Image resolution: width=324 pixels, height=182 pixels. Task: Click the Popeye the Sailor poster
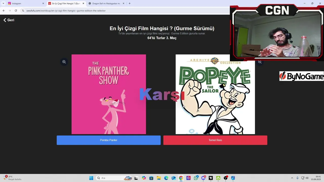(x=215, y=94)
